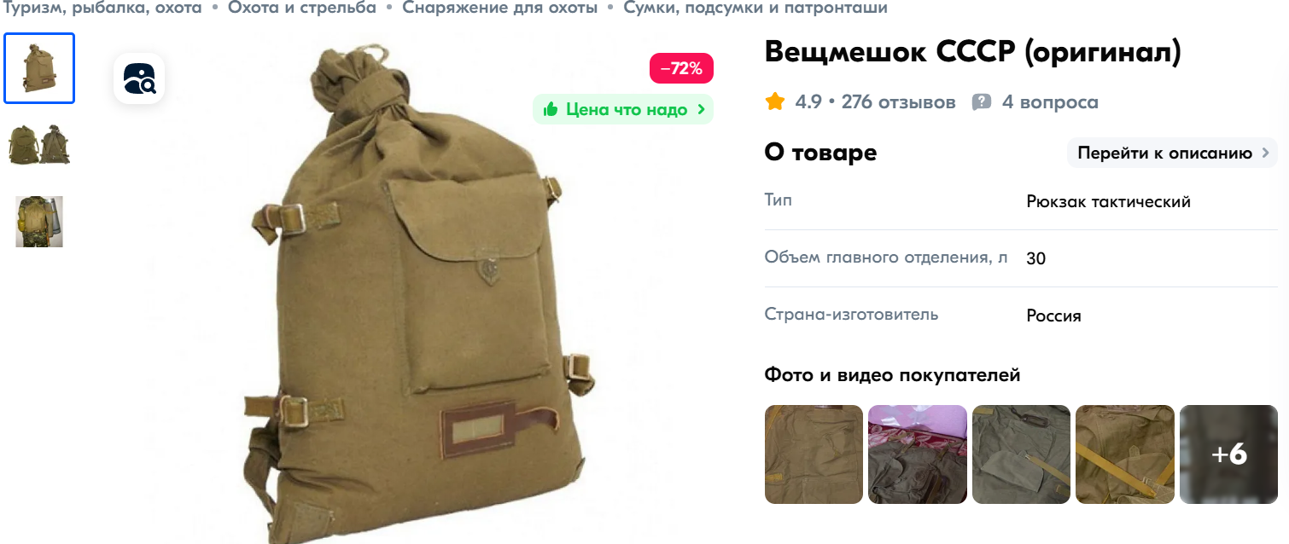Select the second thumbnail with two backpacks
The width and height of the screenshot is (1289, 544).
coord(39,145)
